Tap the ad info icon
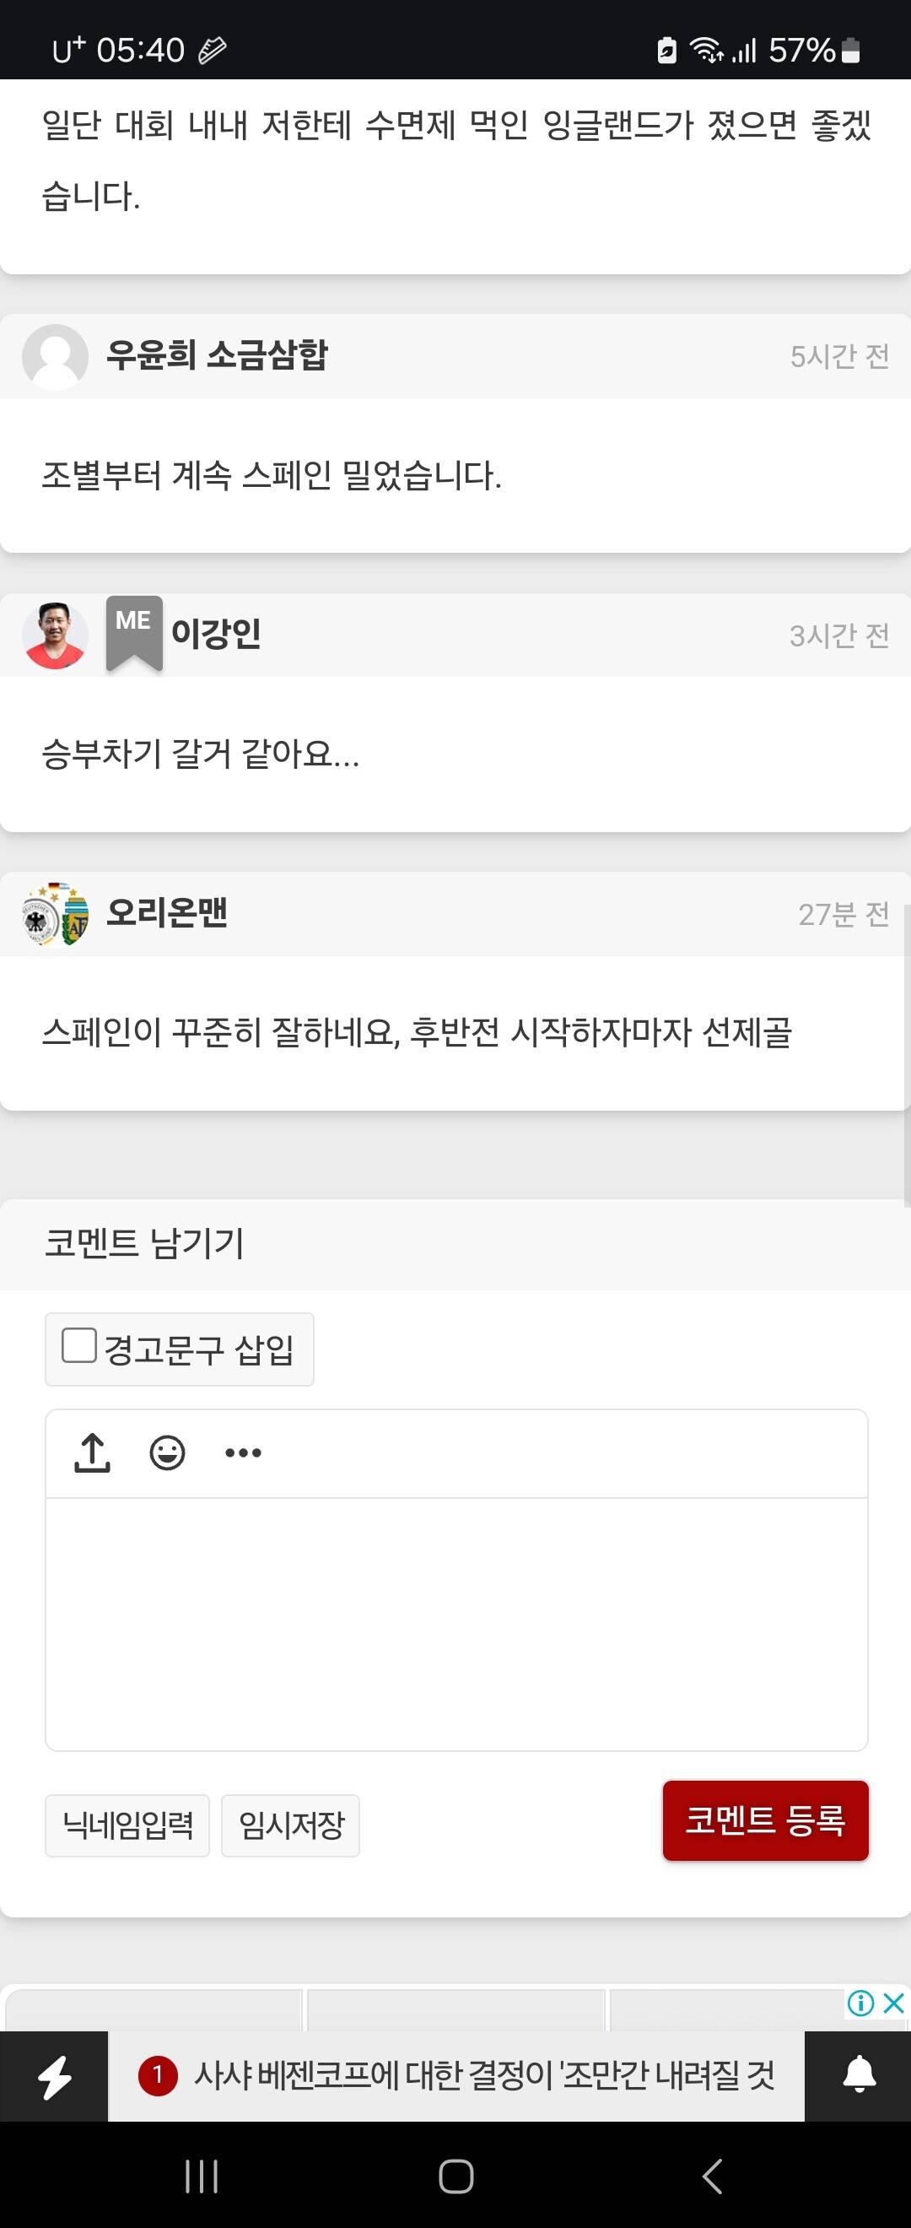911x2228 pixels. [860, 2003]
